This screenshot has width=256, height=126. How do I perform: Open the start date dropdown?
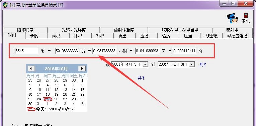(x=145, y=65)
